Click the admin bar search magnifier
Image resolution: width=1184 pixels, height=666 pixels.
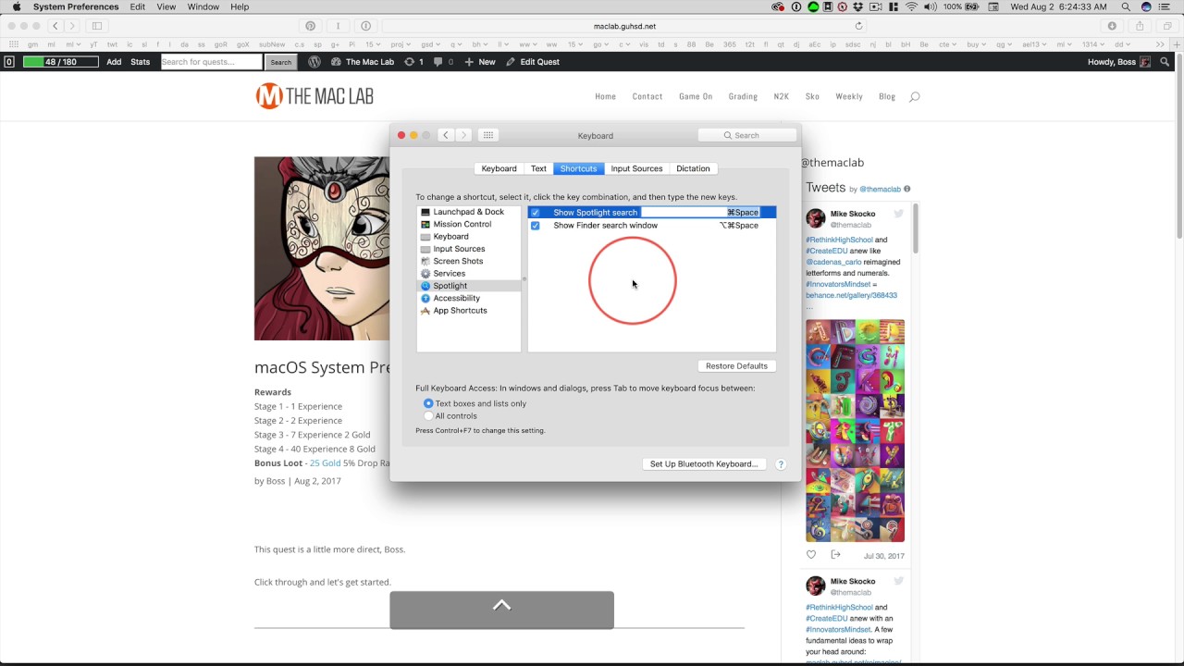(1165, 62)
